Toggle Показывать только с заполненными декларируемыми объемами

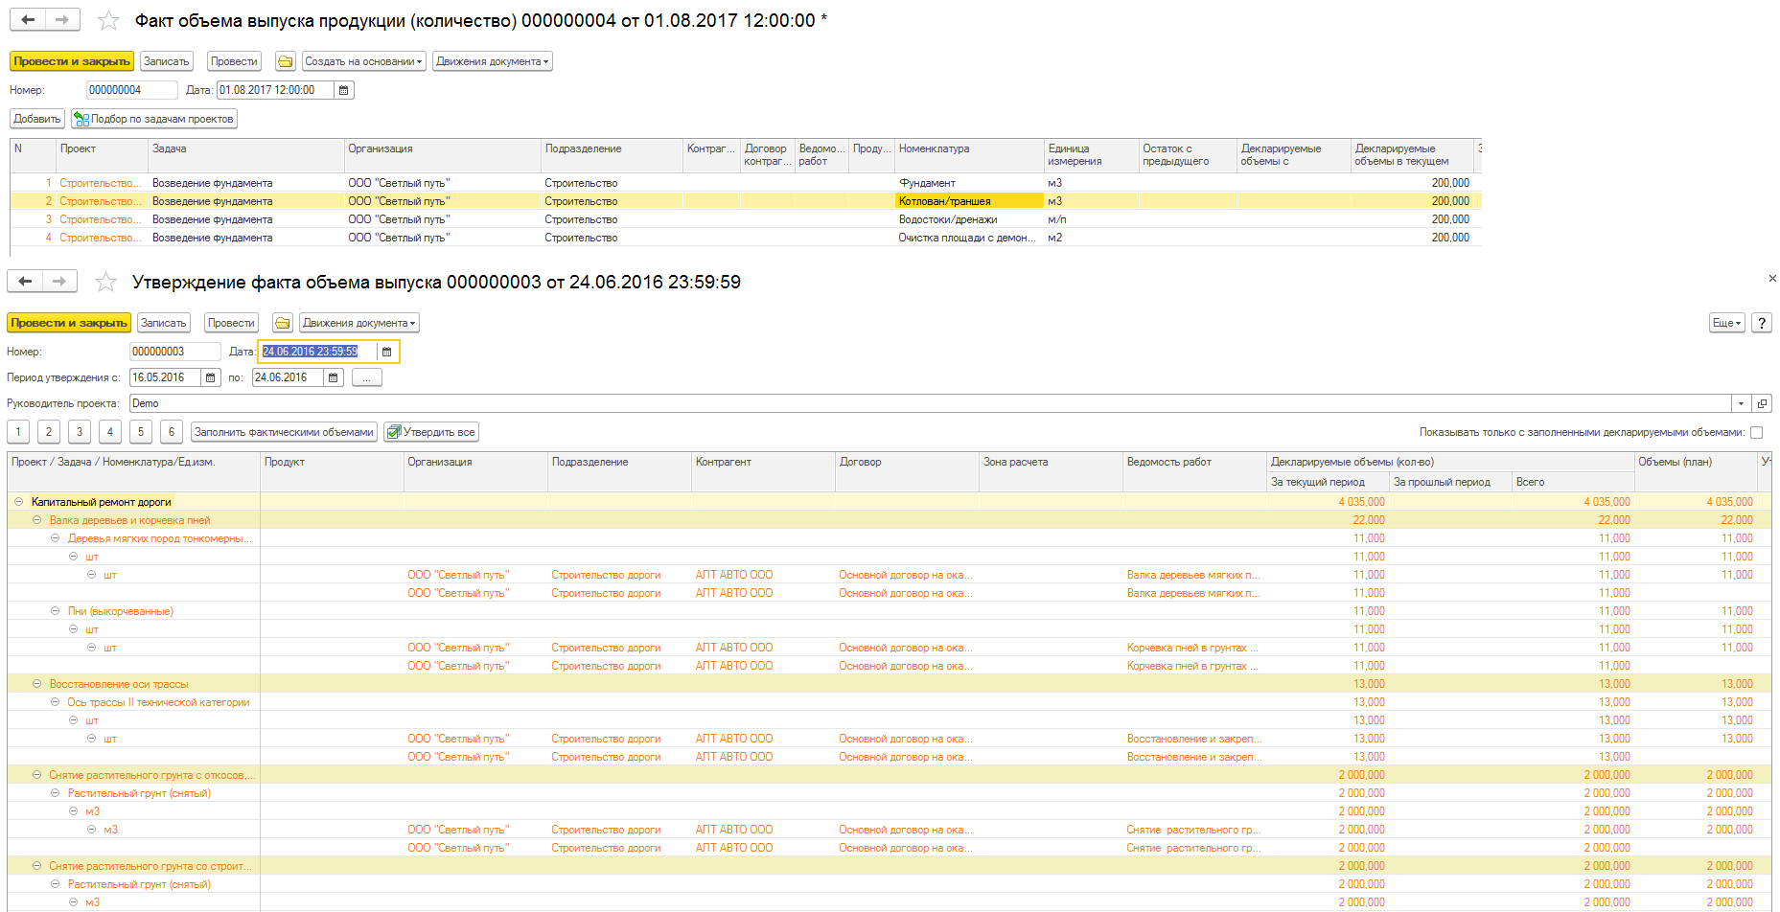[1756, 432]
